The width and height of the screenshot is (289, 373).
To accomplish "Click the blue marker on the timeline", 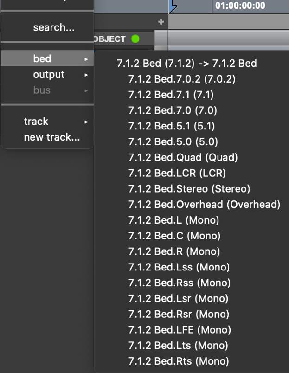I will coord(173,6).
